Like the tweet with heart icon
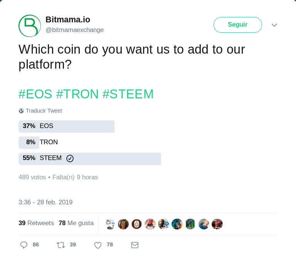 click(98, 245)
